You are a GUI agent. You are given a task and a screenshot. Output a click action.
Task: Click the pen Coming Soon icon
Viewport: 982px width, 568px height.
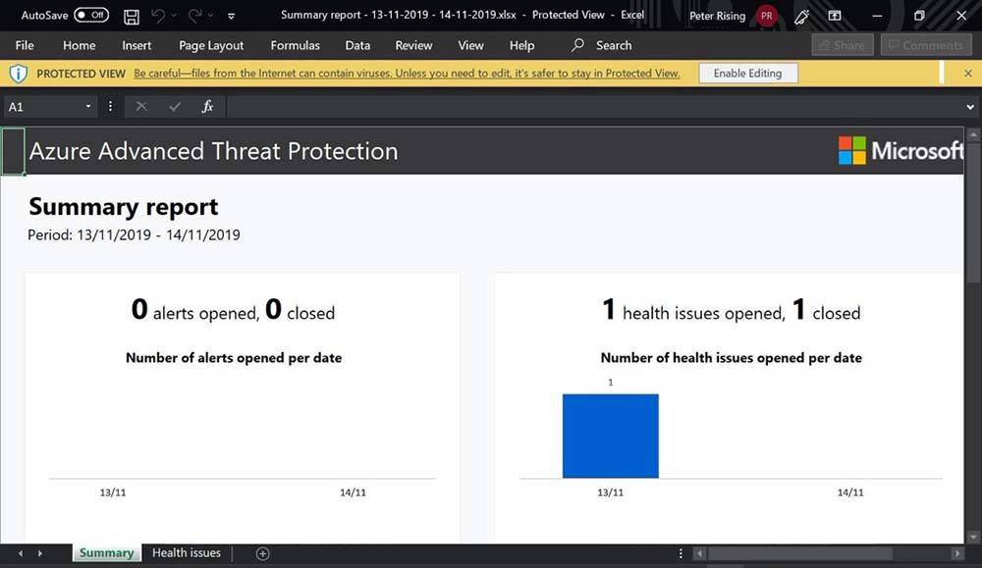coord(801,17)
